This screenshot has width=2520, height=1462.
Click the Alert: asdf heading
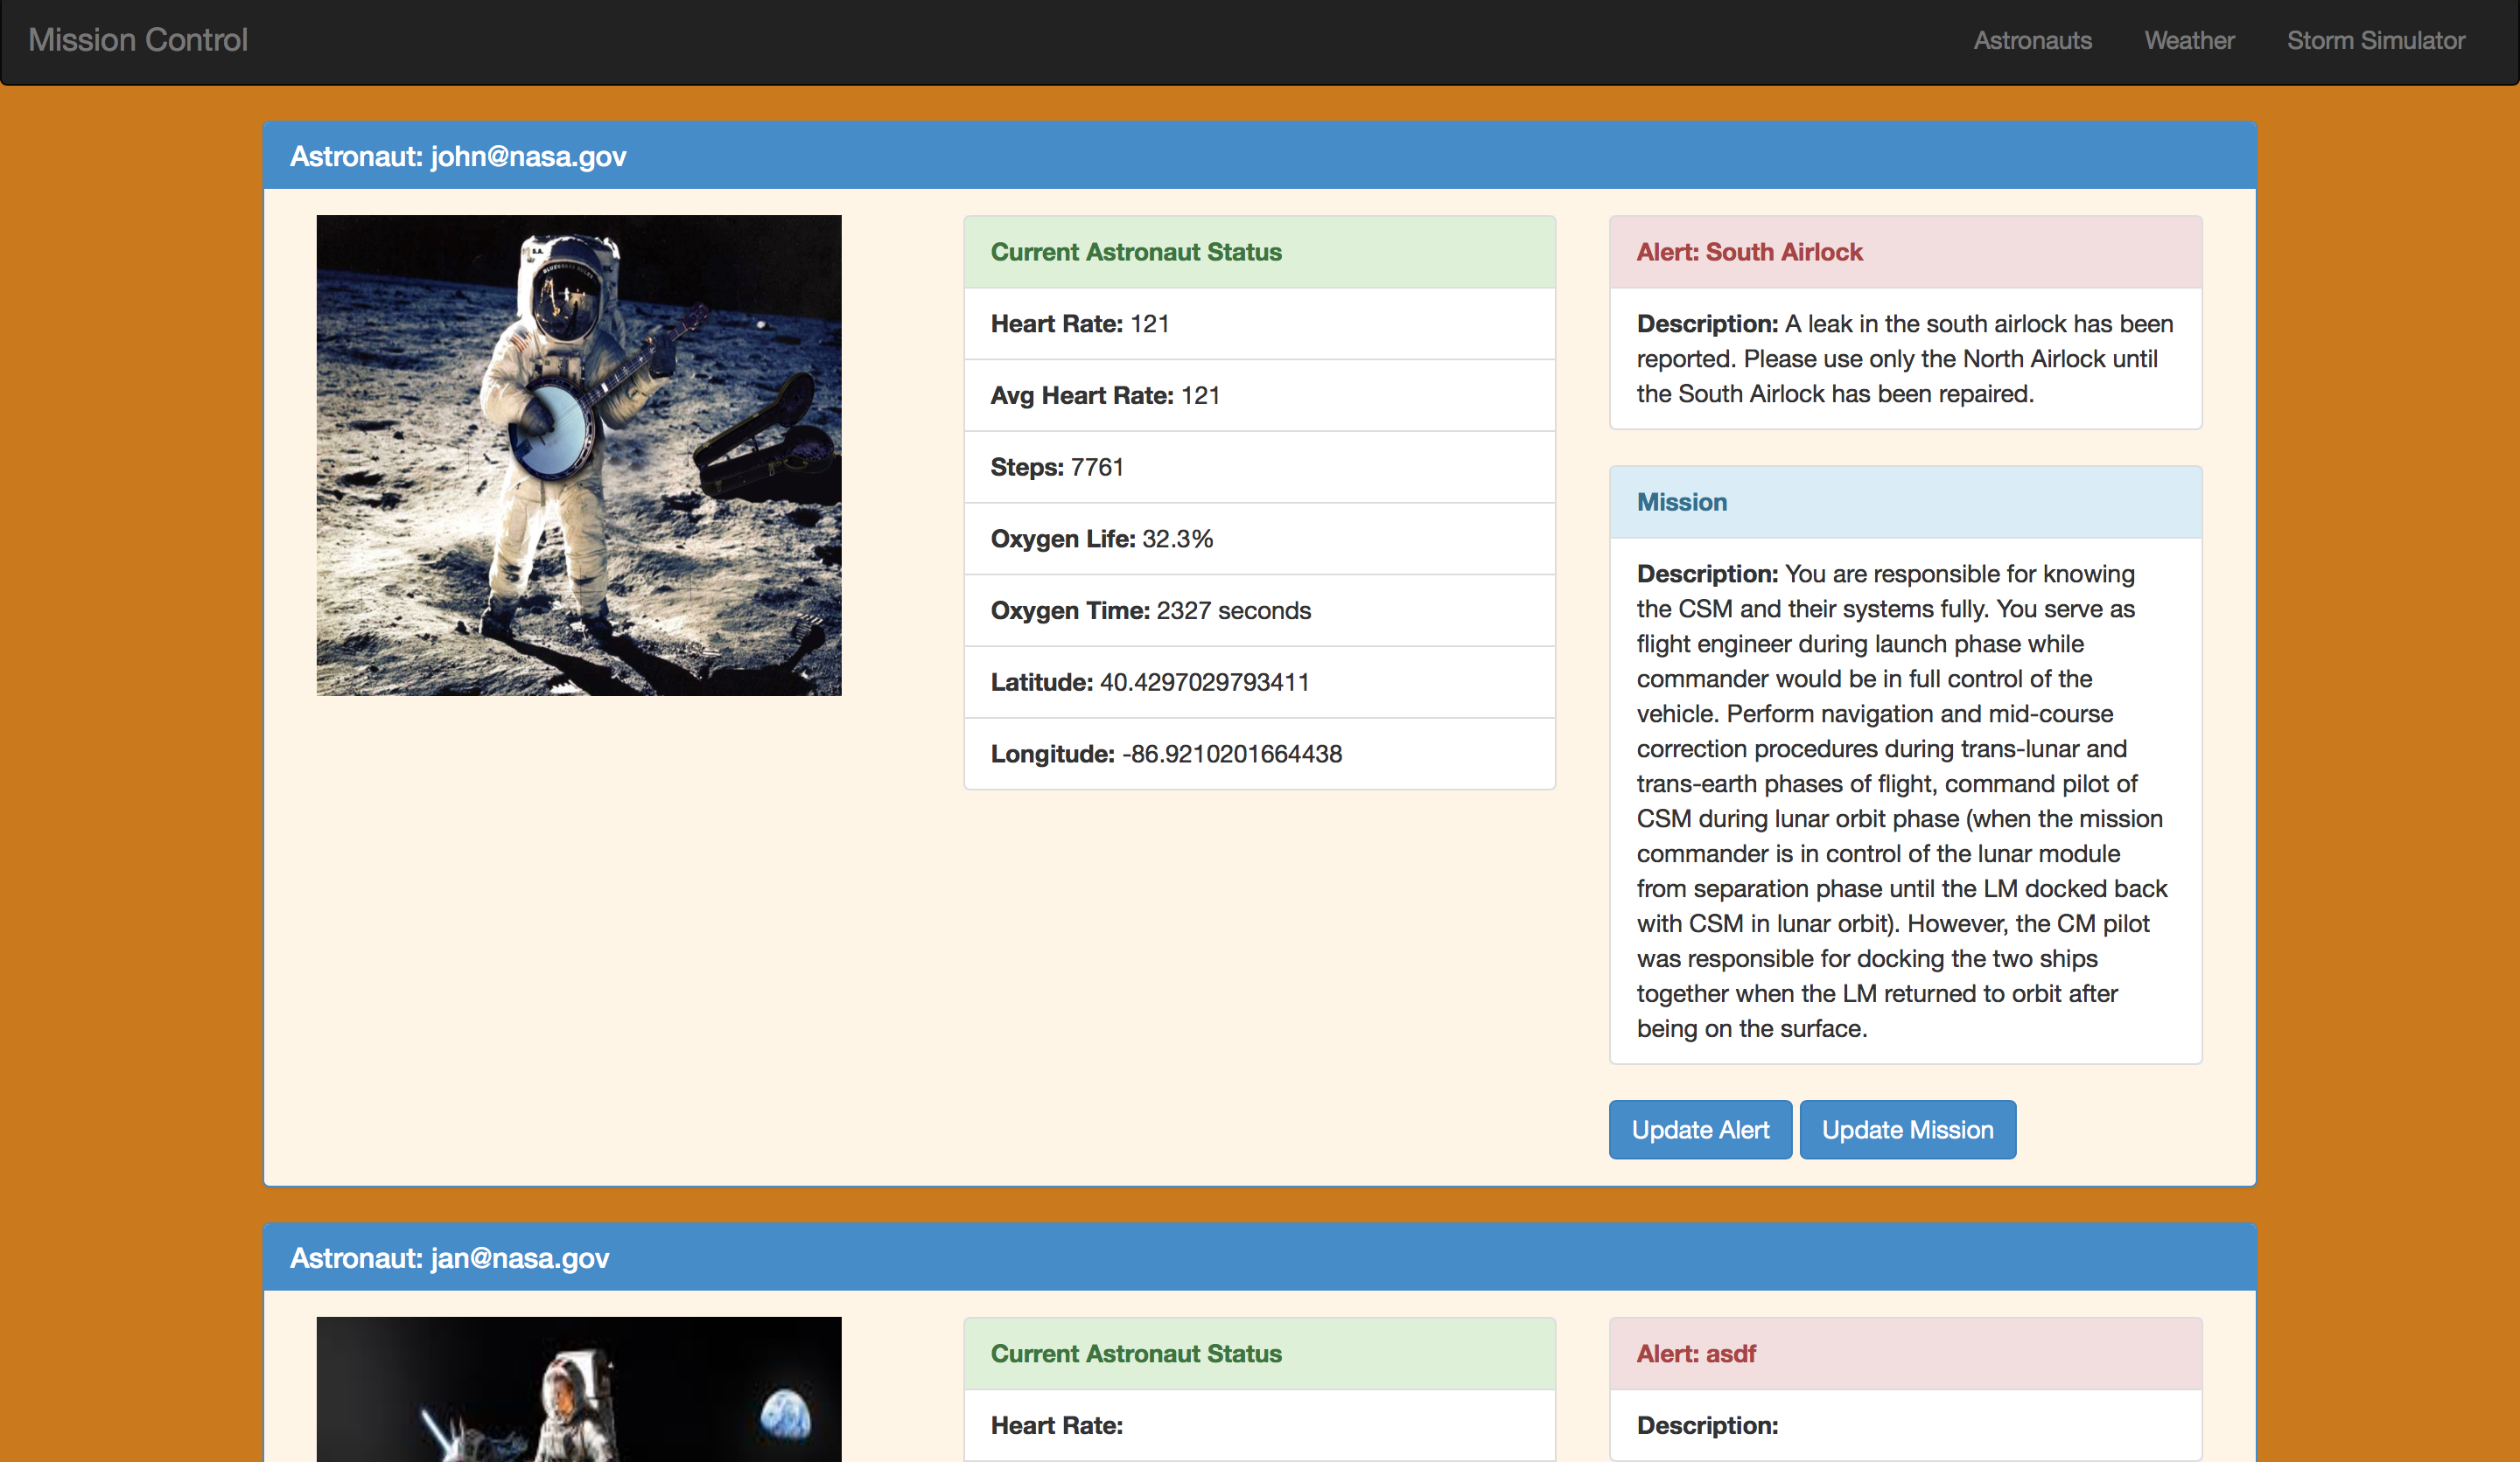[1695, 1353]
